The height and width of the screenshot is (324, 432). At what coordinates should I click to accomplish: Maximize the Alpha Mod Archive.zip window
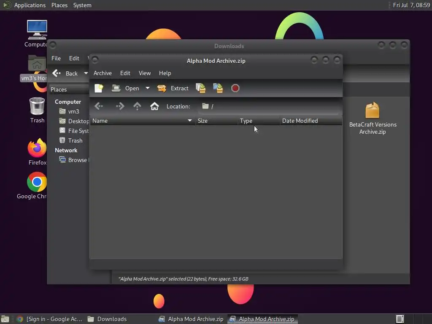(x=325, y=60)
